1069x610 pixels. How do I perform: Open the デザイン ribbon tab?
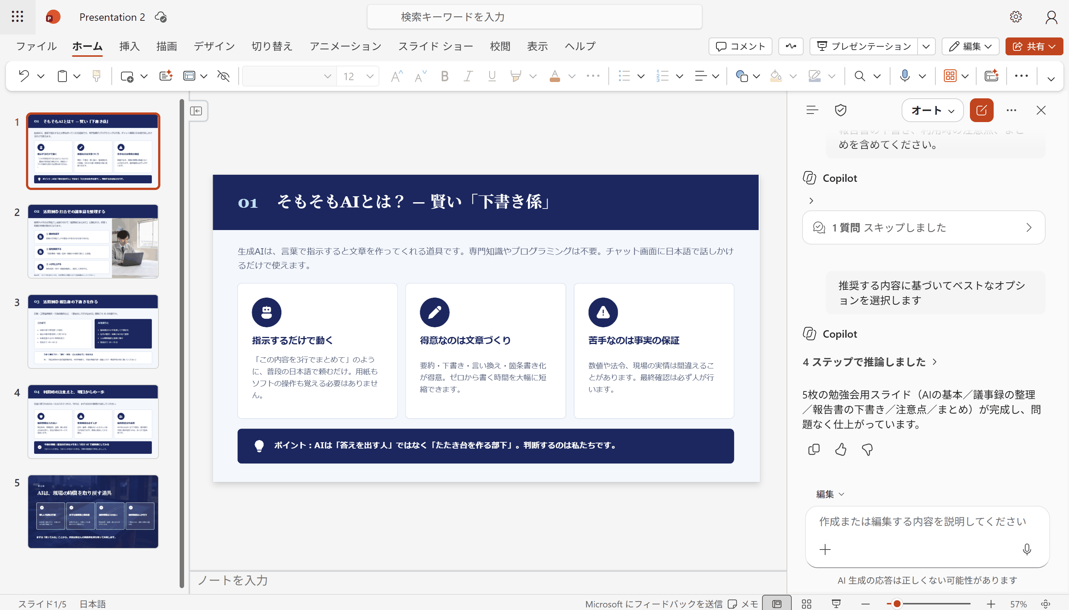pyautogui.click(x=214, y=46)
